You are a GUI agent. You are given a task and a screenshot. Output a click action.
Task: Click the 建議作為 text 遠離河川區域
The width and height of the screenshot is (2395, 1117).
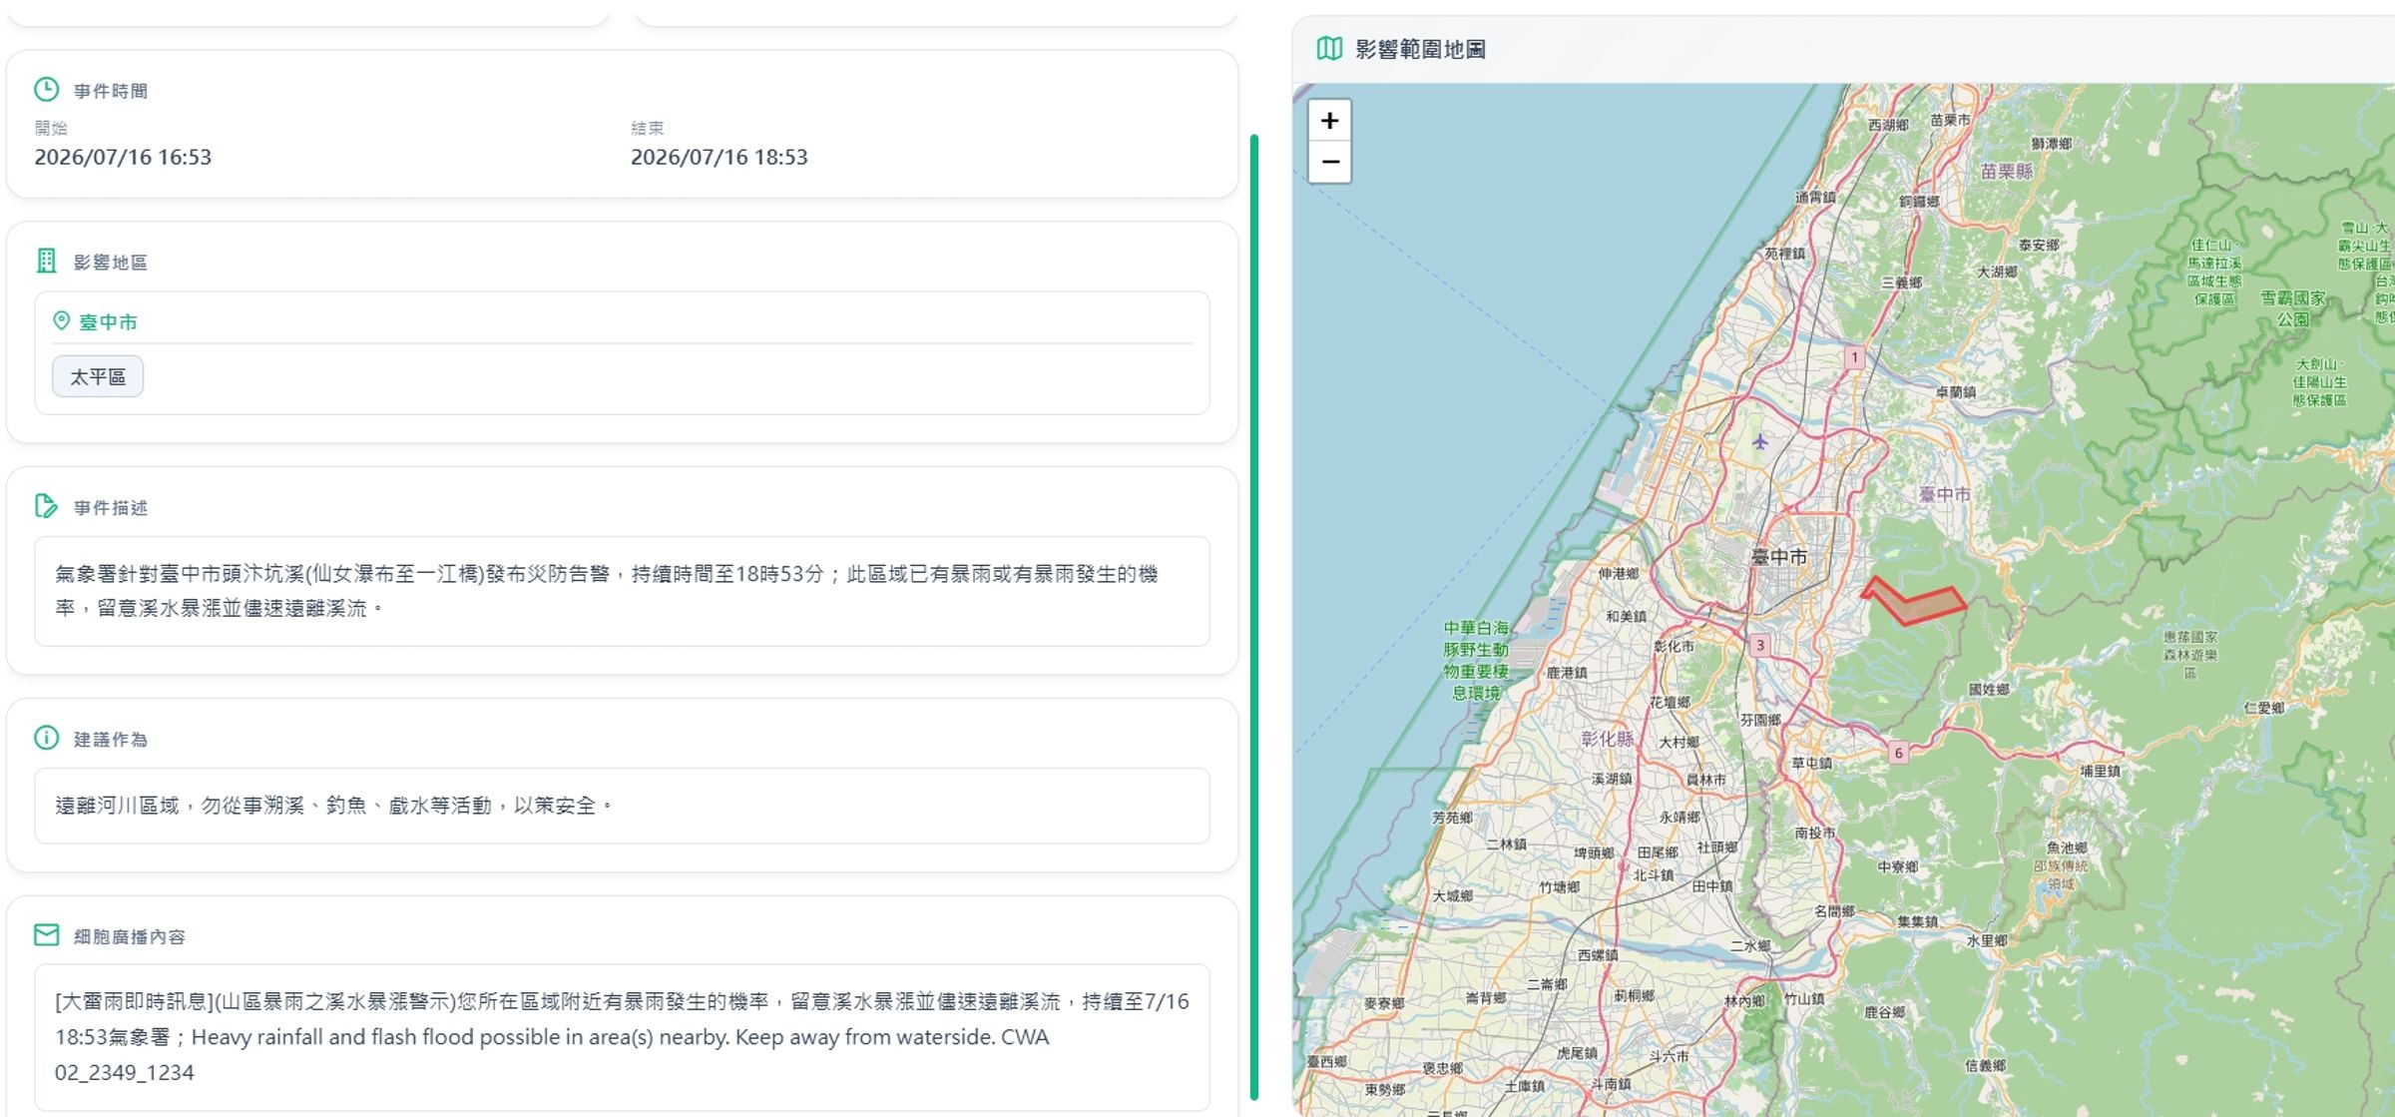tap(334, 806)
